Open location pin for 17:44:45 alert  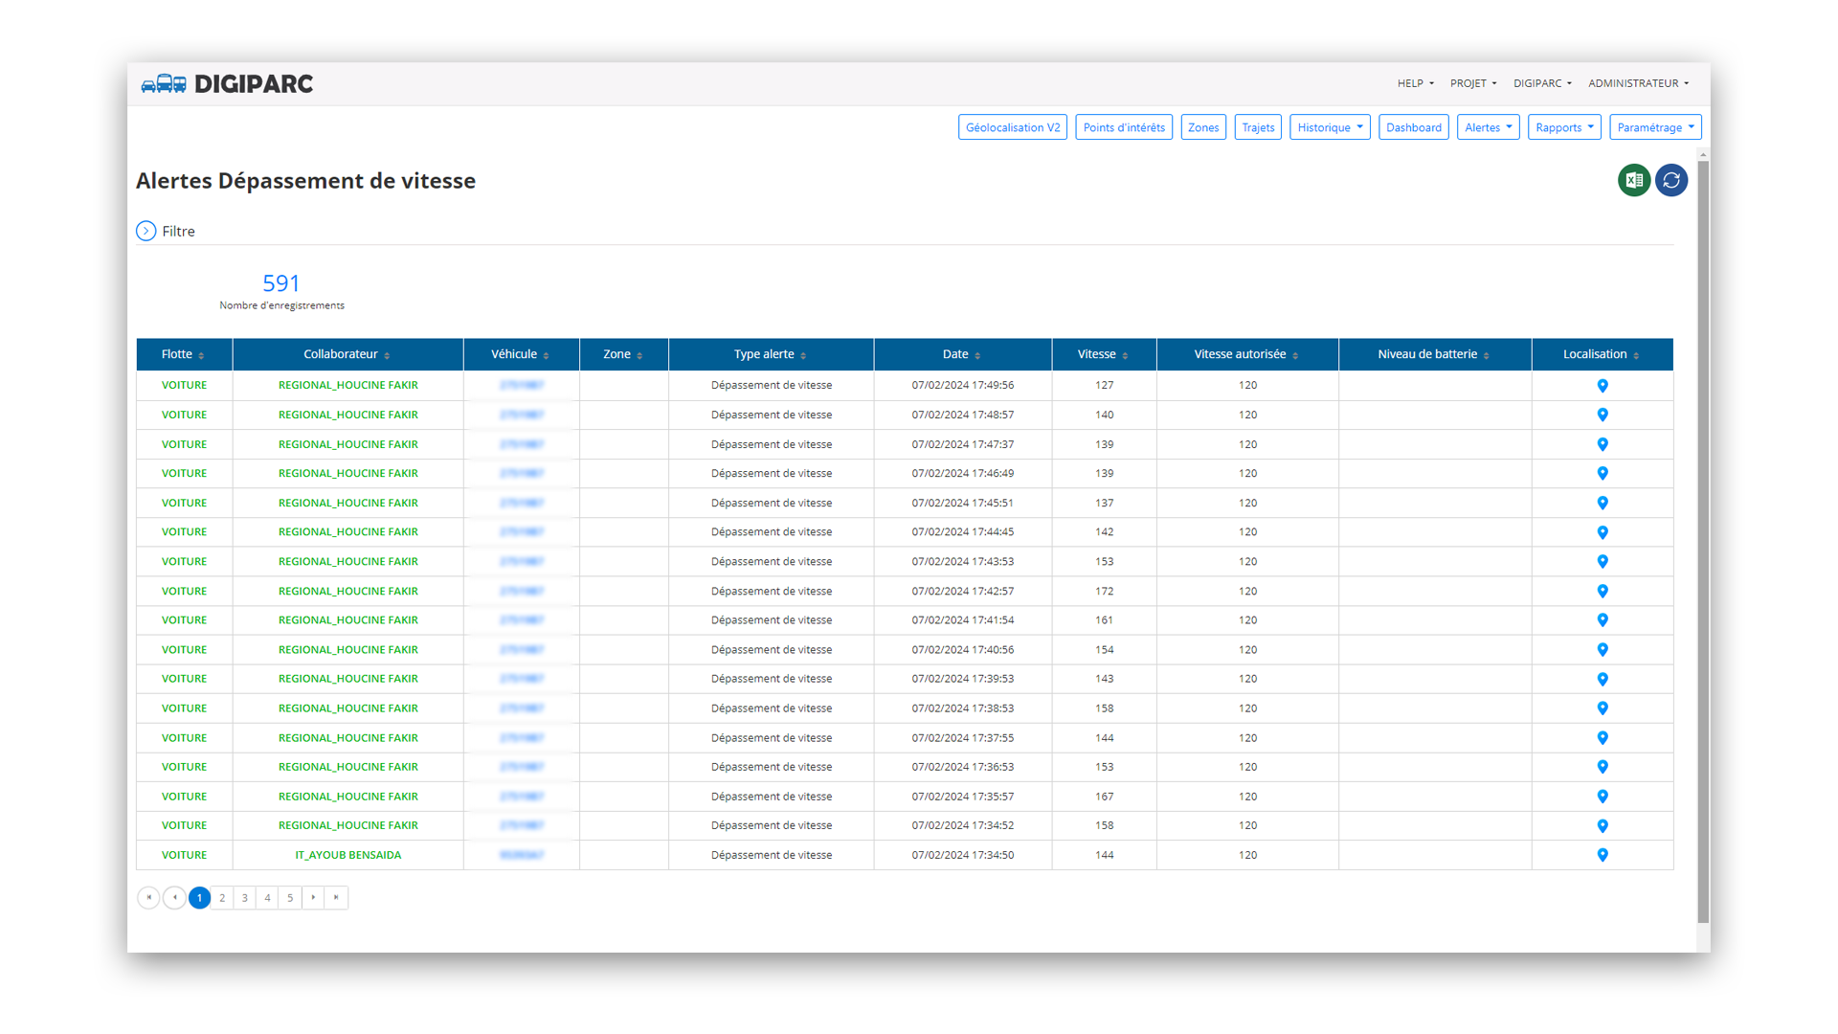[x=1603, y=532]
